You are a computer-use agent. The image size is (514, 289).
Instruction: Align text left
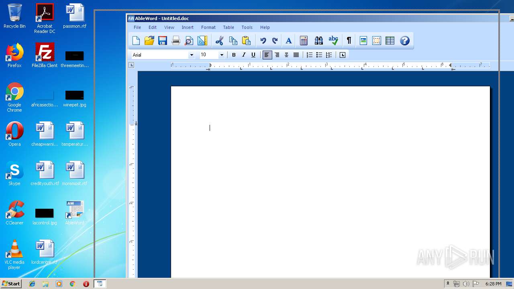[x=267, y=55]
